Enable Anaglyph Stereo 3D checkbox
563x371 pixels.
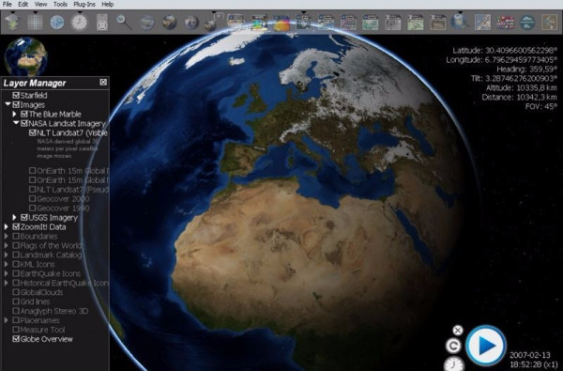16,311
